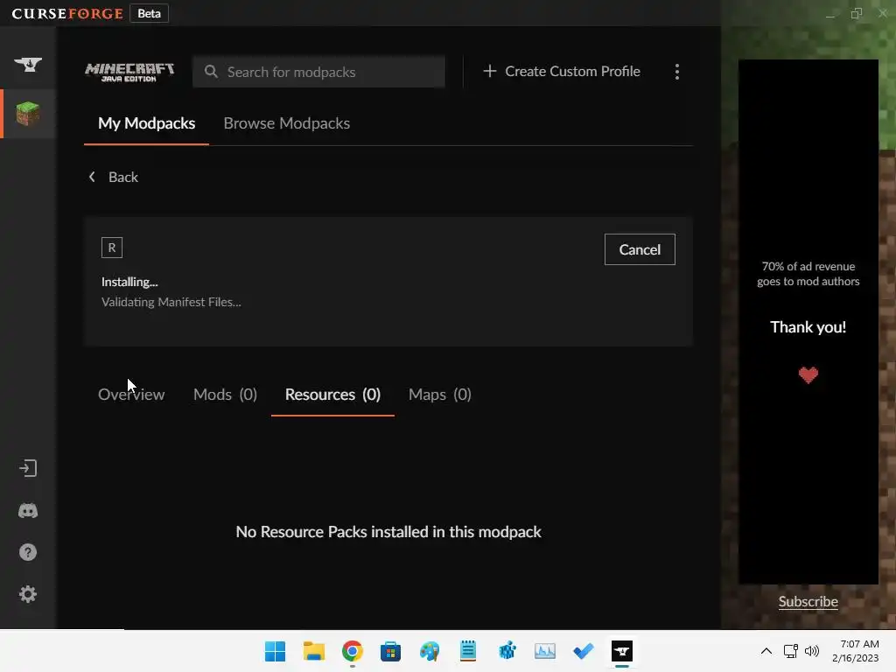Click the CurseForge title logo text
The height and width of the screenshot is (672, 896).
67,13
